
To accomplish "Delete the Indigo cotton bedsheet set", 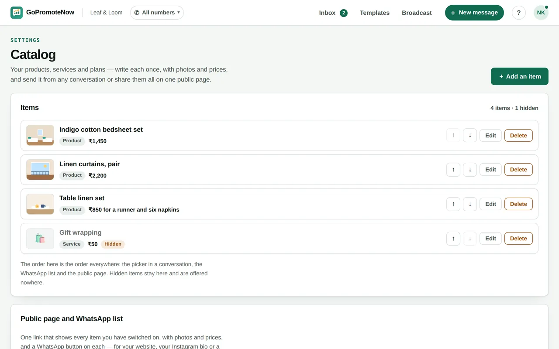I will pyautogui.click(x=518, y=135).
